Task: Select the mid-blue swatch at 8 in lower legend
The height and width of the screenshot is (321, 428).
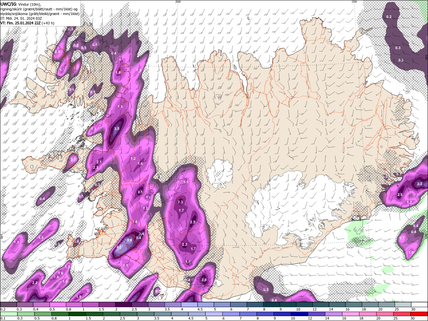Action: pyautogui.click(x=265, y=314)
